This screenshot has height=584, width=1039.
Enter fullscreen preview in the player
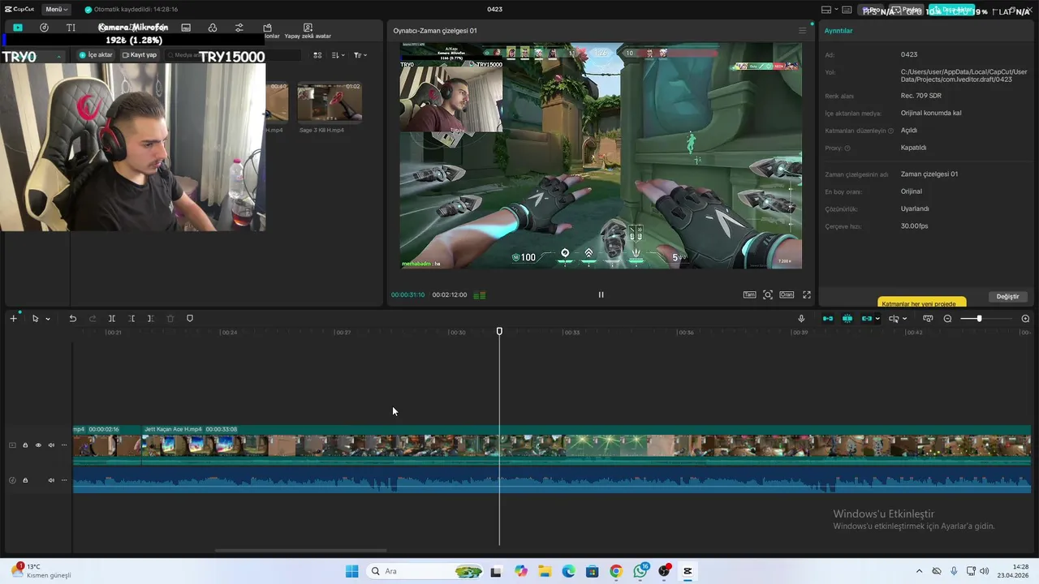pos(807,294)
